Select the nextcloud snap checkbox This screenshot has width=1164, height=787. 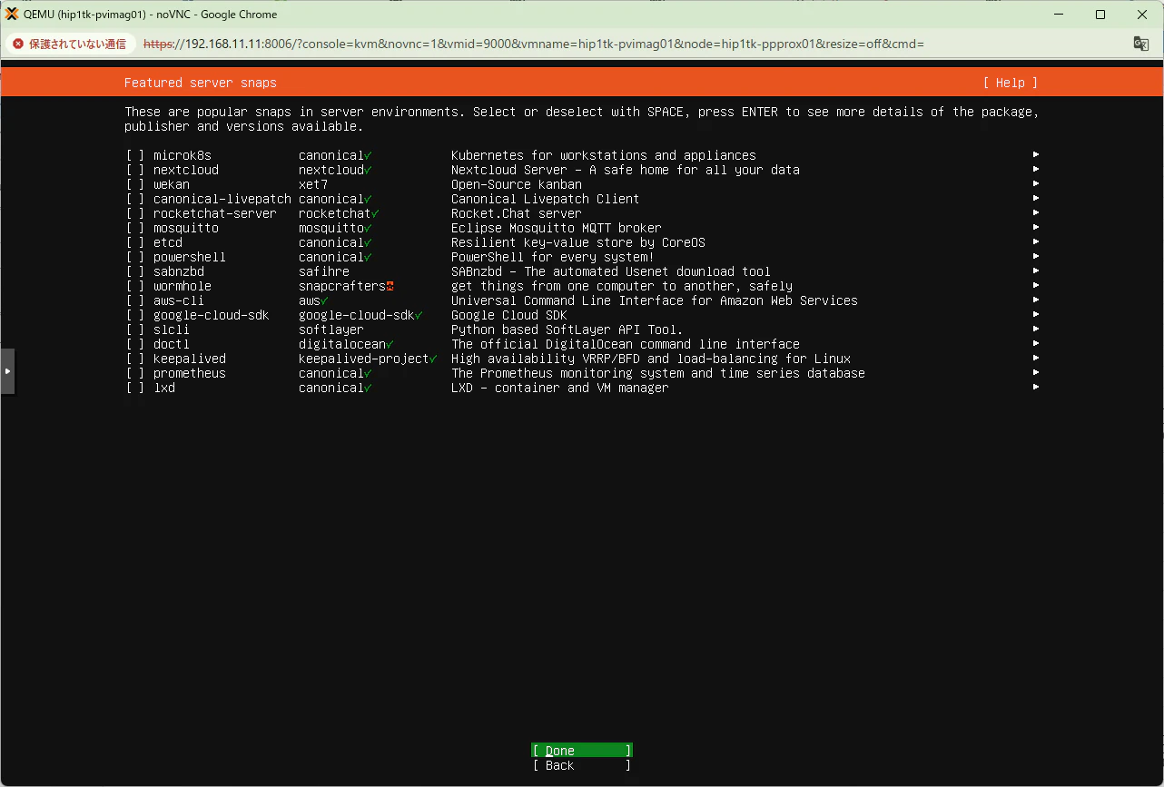point(135,170)
